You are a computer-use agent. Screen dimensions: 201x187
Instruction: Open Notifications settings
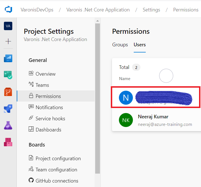click(x=49, y=107)
